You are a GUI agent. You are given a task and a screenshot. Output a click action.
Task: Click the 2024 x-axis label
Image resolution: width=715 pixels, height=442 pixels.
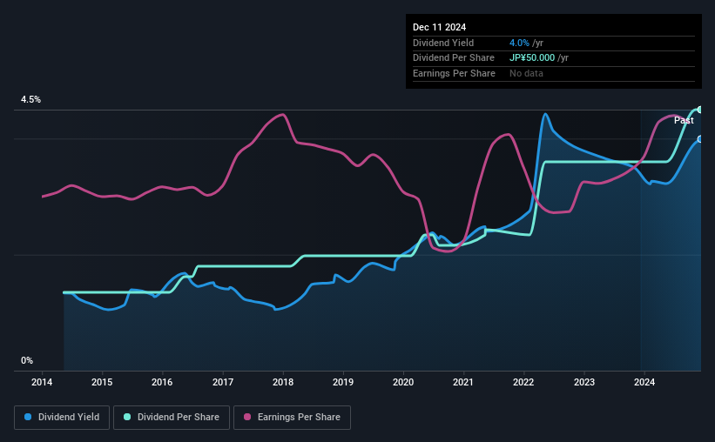pos(644,382)
